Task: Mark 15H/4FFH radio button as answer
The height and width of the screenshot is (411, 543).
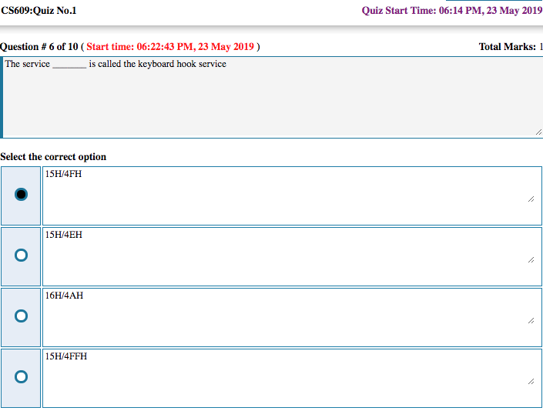Action: [x=21, y=376]
